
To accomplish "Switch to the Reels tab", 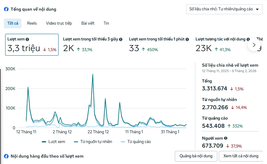I will (x=32, y=23).
